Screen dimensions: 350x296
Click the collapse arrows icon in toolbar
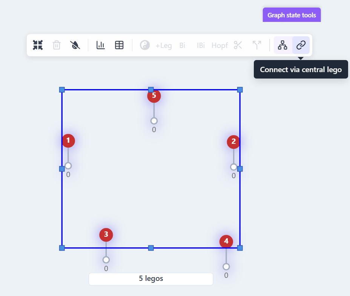click(38, 45)
